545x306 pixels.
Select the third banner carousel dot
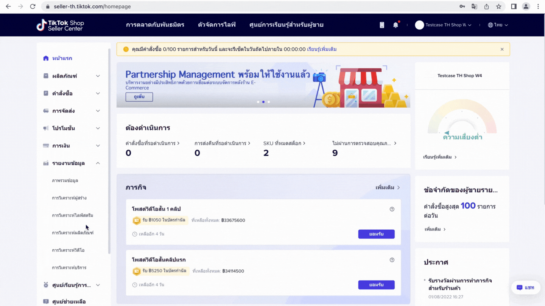coord(269,102)
